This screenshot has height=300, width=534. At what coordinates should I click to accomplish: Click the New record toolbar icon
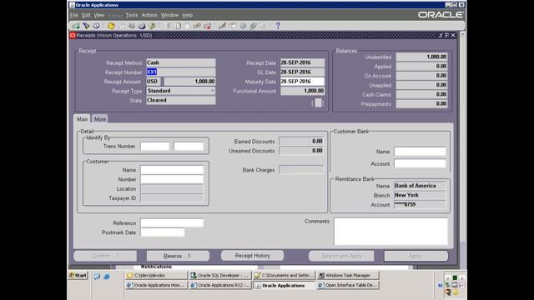[x=76, y=26]
